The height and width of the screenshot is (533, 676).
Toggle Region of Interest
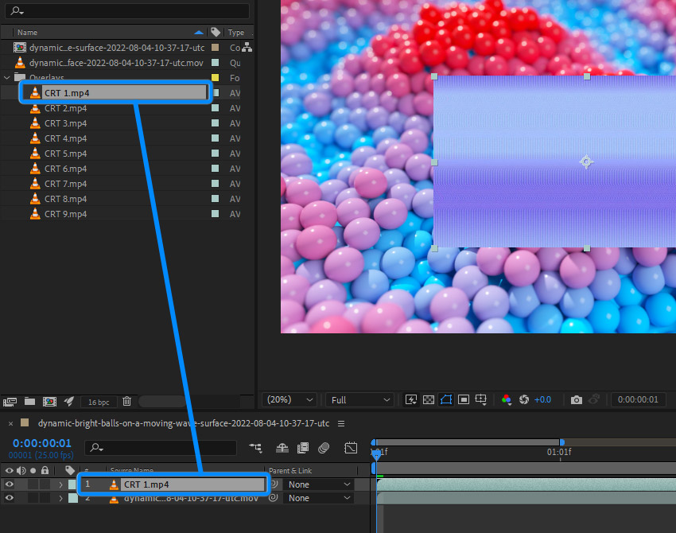point(464,399)
